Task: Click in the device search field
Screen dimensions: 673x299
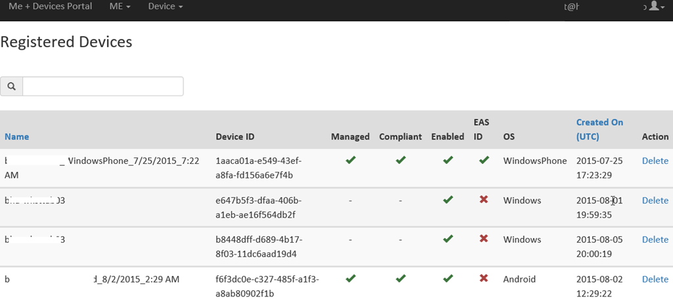Action: click(x=103, y=87)
